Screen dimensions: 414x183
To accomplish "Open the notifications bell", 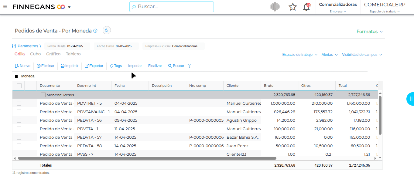I will (306, 7).
